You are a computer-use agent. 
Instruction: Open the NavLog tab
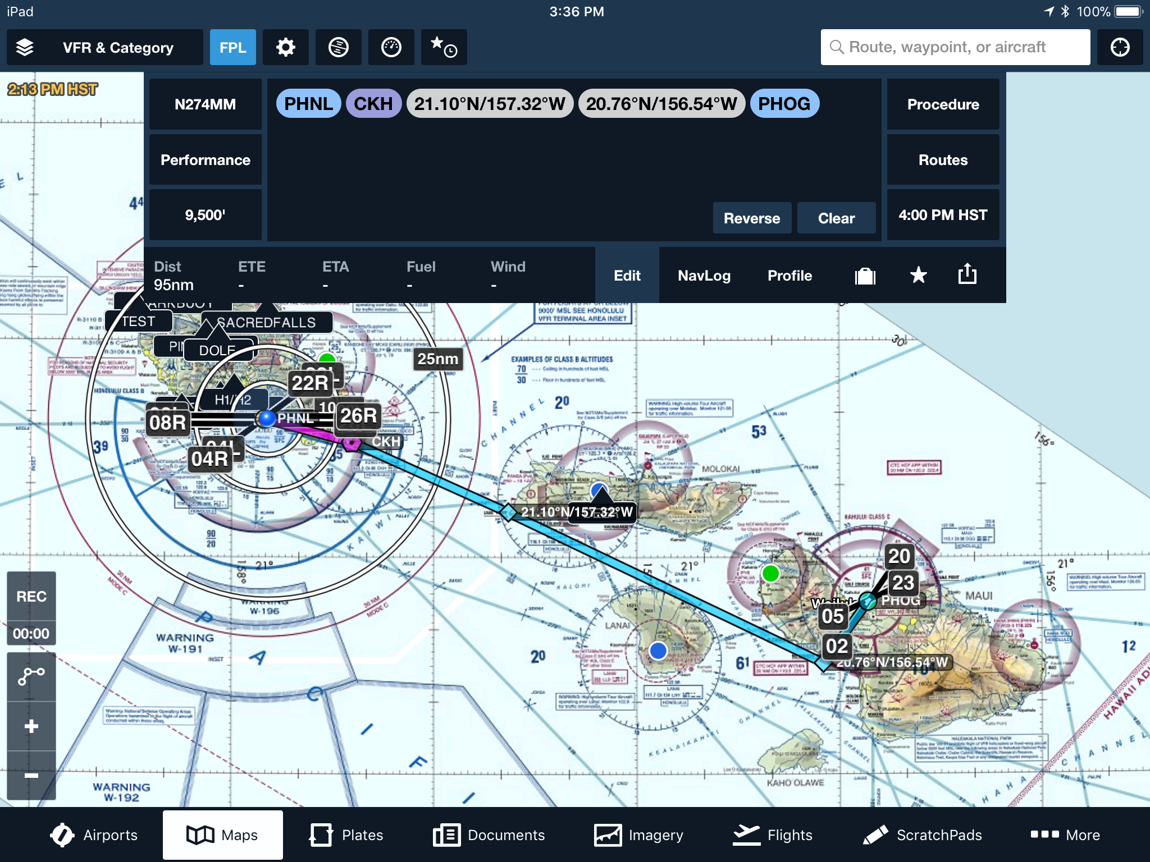pyautogui.click(x=704, y=276)
